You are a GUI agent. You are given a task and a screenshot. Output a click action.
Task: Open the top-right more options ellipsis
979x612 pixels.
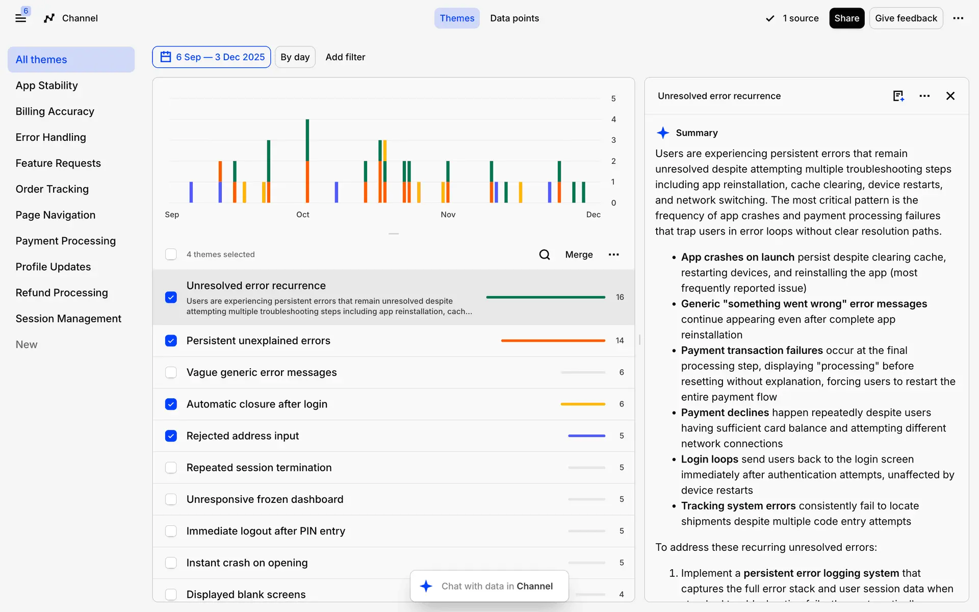click(x=958, y=18)
